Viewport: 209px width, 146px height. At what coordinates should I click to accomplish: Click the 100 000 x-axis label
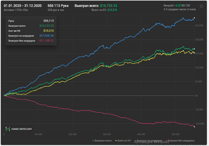pos(38,134)
